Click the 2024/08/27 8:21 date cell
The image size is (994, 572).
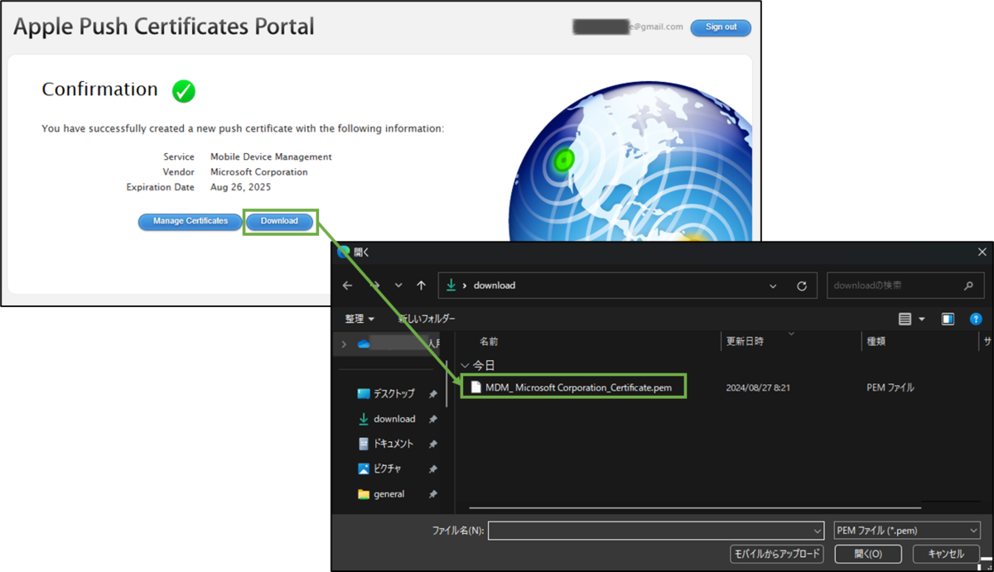(757, 387)
